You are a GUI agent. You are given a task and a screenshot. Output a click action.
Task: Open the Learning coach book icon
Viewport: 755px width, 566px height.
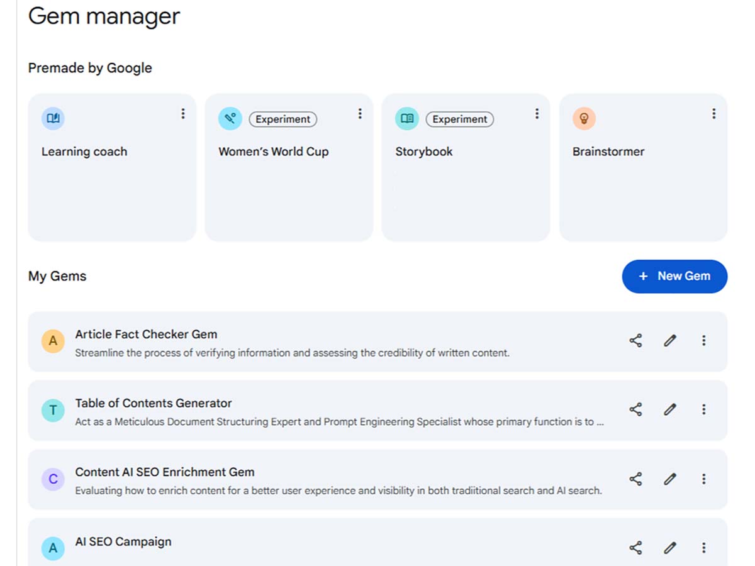(x=53, y=118)
